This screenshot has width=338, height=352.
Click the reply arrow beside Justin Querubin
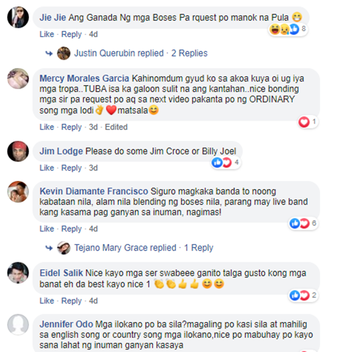(x=49, y=54)
